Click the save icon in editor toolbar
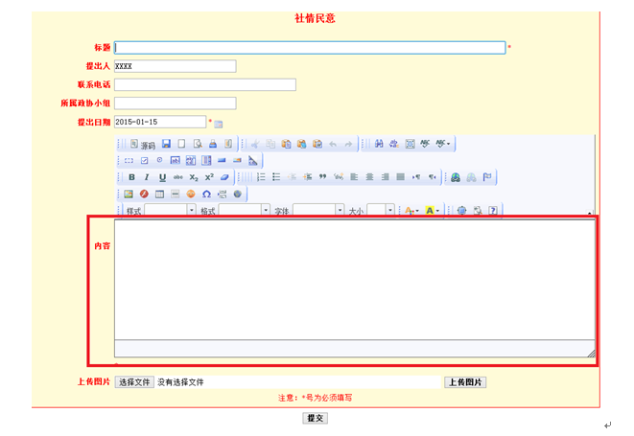Screen dimensions: 634x436 coord(166,145)
